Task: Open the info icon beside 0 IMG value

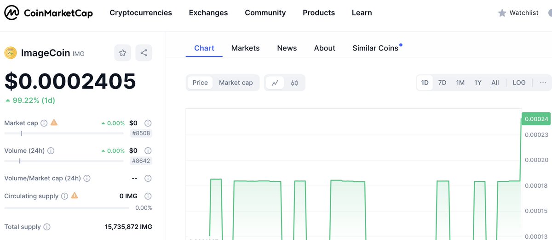Action: coord(148,196)
